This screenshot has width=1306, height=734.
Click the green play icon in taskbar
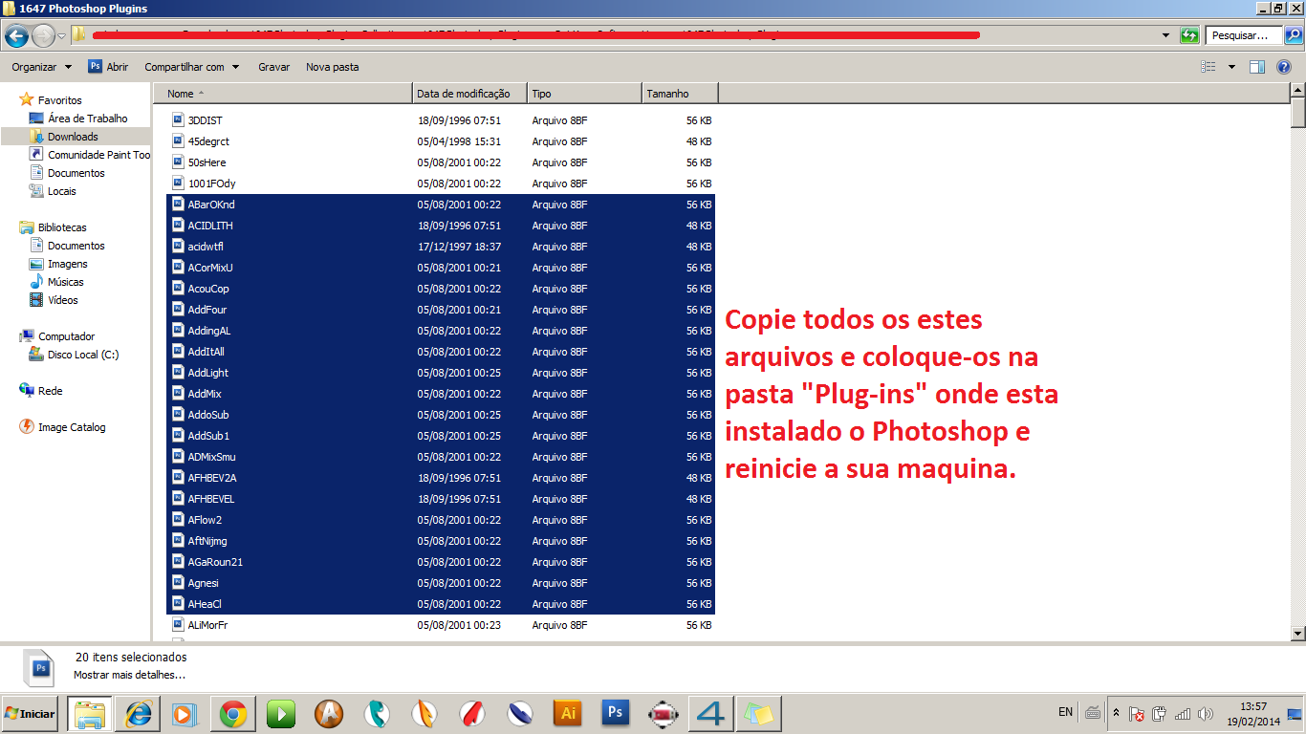pyautogui.click(x=280, y=714)
